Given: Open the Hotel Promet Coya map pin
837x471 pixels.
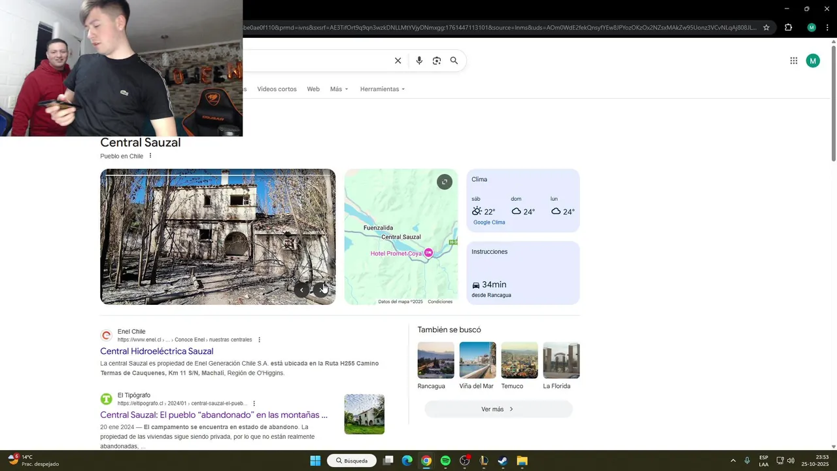Looking at the screenshot, I should [428, 253].
